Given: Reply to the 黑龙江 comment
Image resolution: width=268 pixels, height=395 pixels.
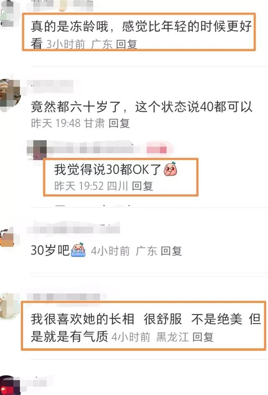Looking at the screenshot, I should 203,337.
